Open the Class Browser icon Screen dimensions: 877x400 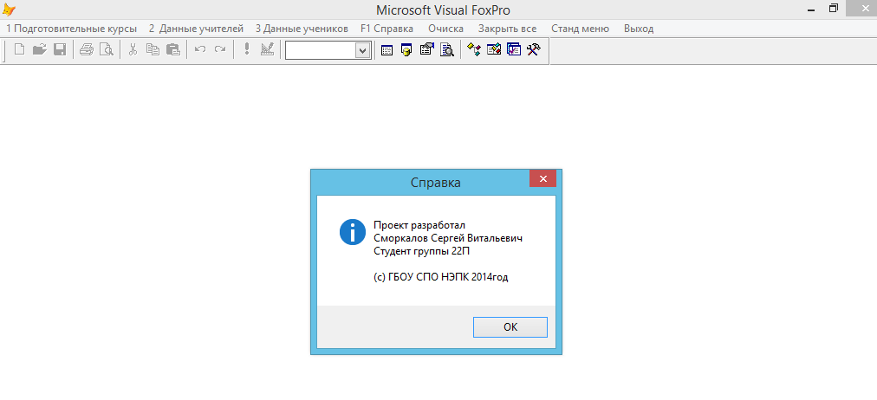474,50
